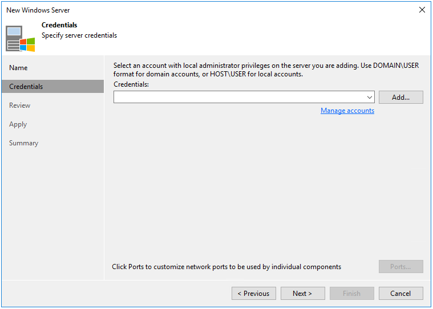The image size is (433, 309).
Task: Go to the Name step in sidebar
Action: coord(18,68)
